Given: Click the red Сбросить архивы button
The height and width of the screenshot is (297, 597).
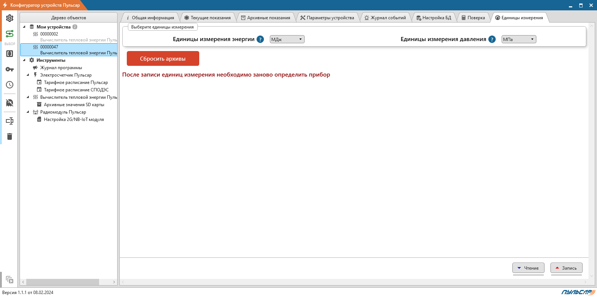Looking at the screenshot, I should 163,58.
